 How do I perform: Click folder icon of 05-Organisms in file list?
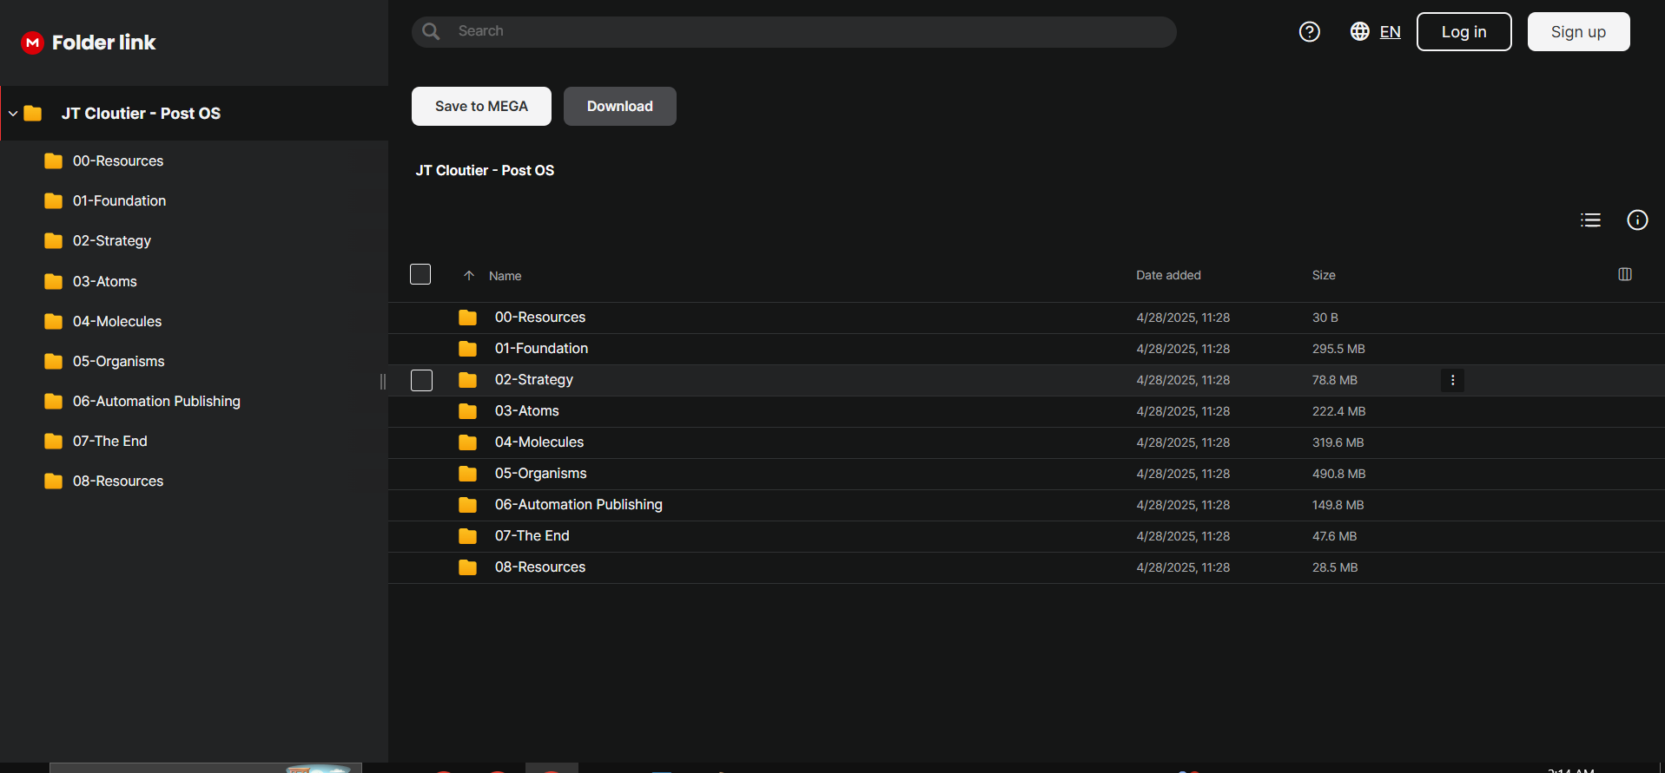(467, 474)
